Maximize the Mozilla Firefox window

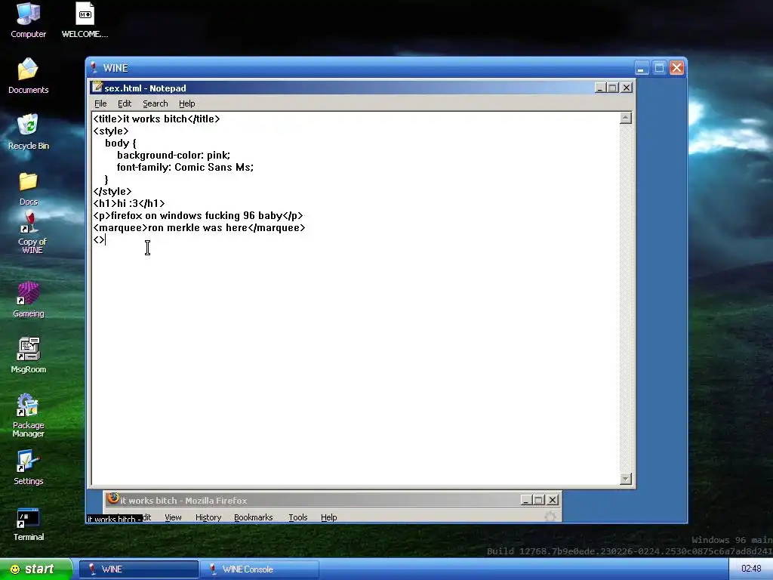click(x=539, y=500)
